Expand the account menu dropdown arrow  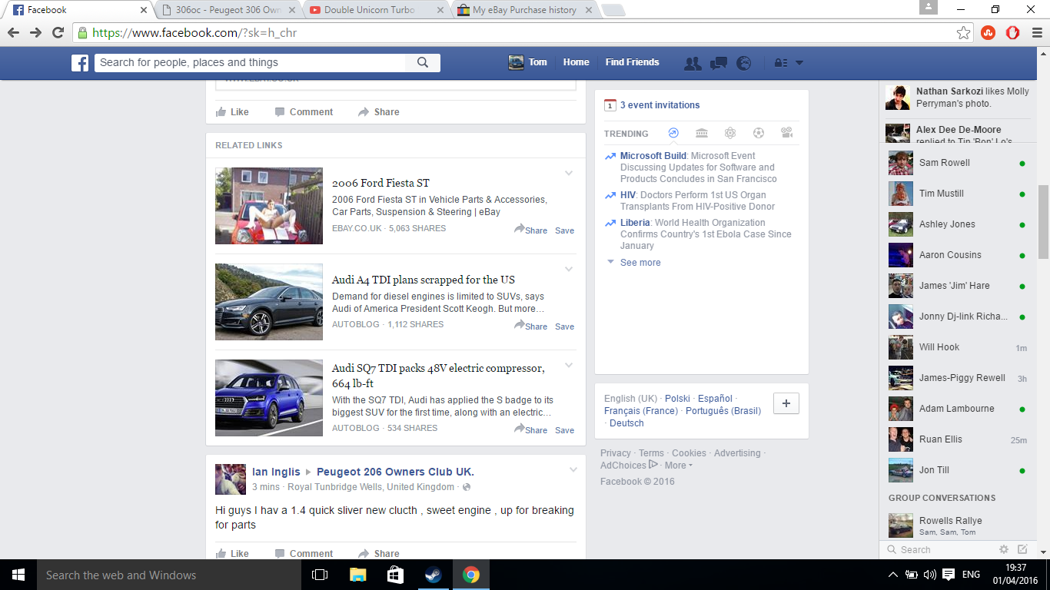799,63
